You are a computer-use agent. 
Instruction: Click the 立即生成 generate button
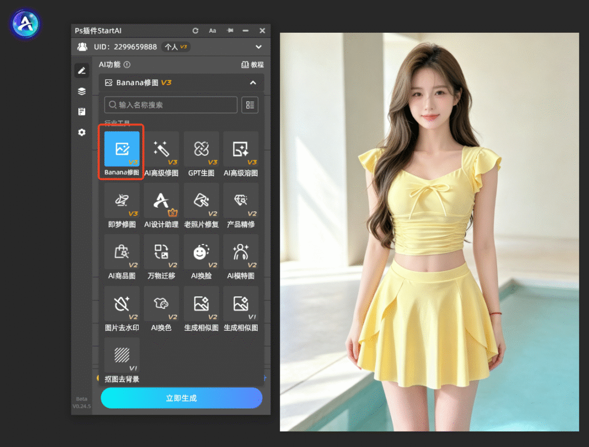(x=181, y=398)
